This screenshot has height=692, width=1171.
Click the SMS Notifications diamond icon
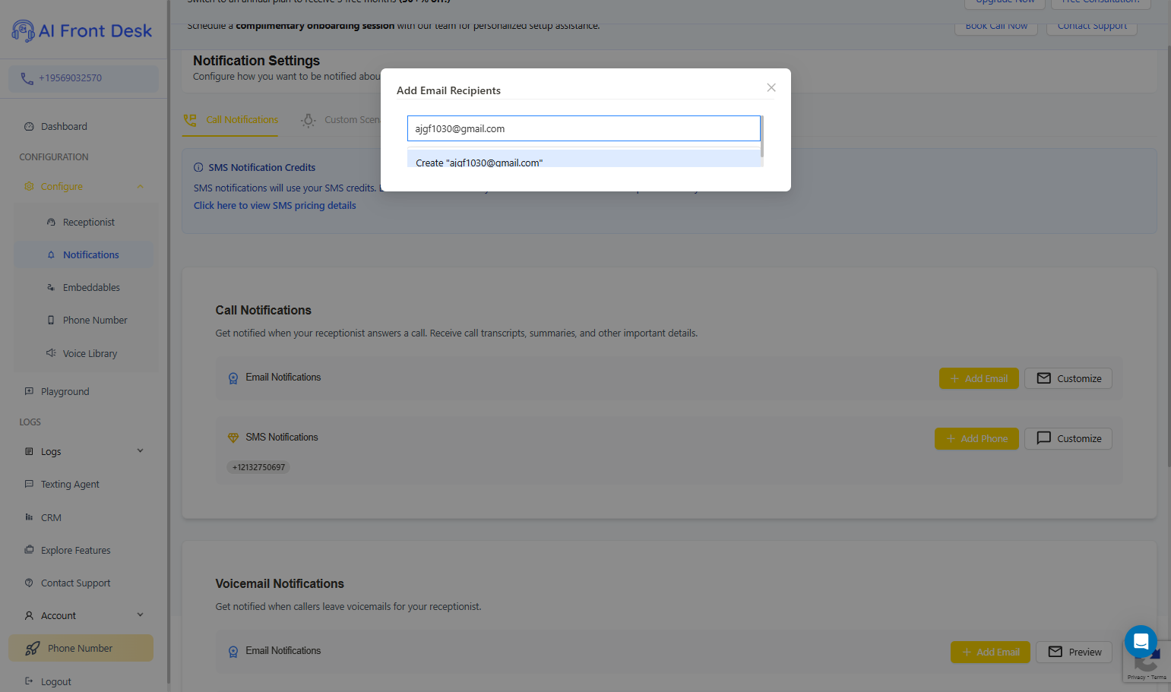pyautogui.click(x=233, y=438)
